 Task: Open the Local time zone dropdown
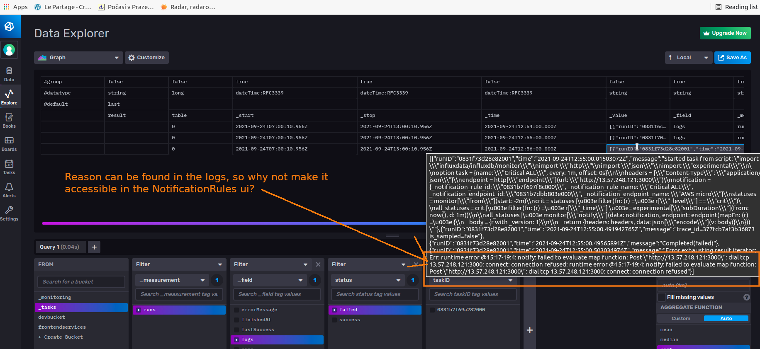coord(689,58)
